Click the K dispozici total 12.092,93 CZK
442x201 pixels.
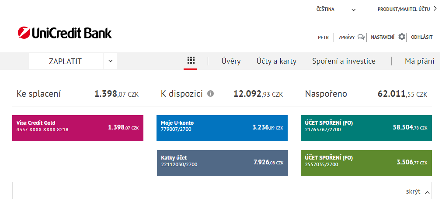258,94
